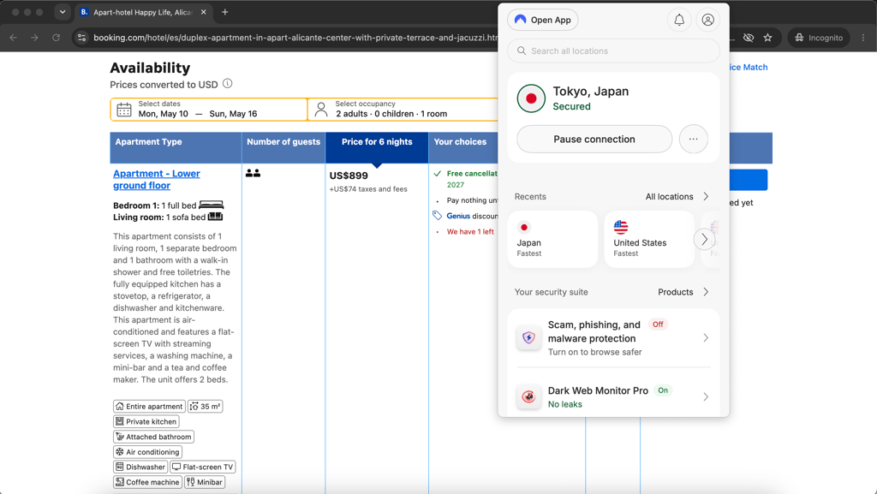
Task: Toggle Scam, phishing, and malware protection
Action: (613, 337)
